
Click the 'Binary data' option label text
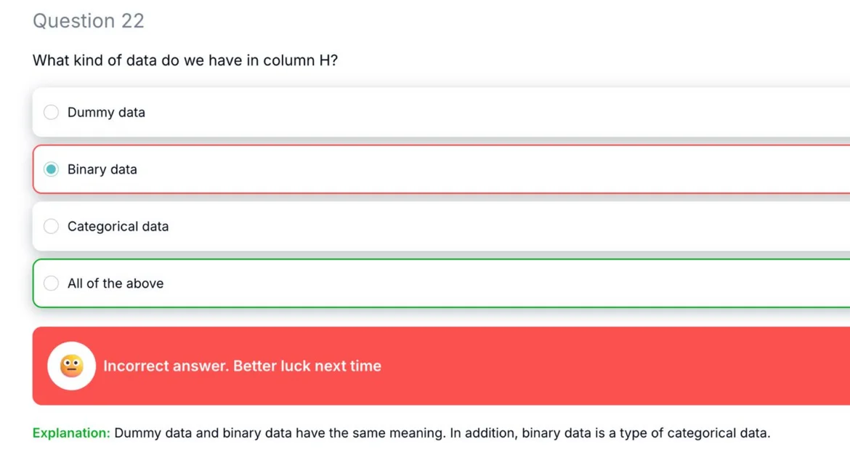coord(102,169)
